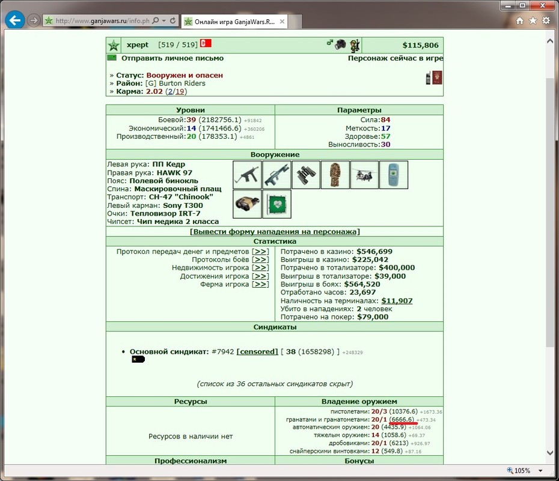Open Favorites star icon in browser toolbar

click(533, 20)
